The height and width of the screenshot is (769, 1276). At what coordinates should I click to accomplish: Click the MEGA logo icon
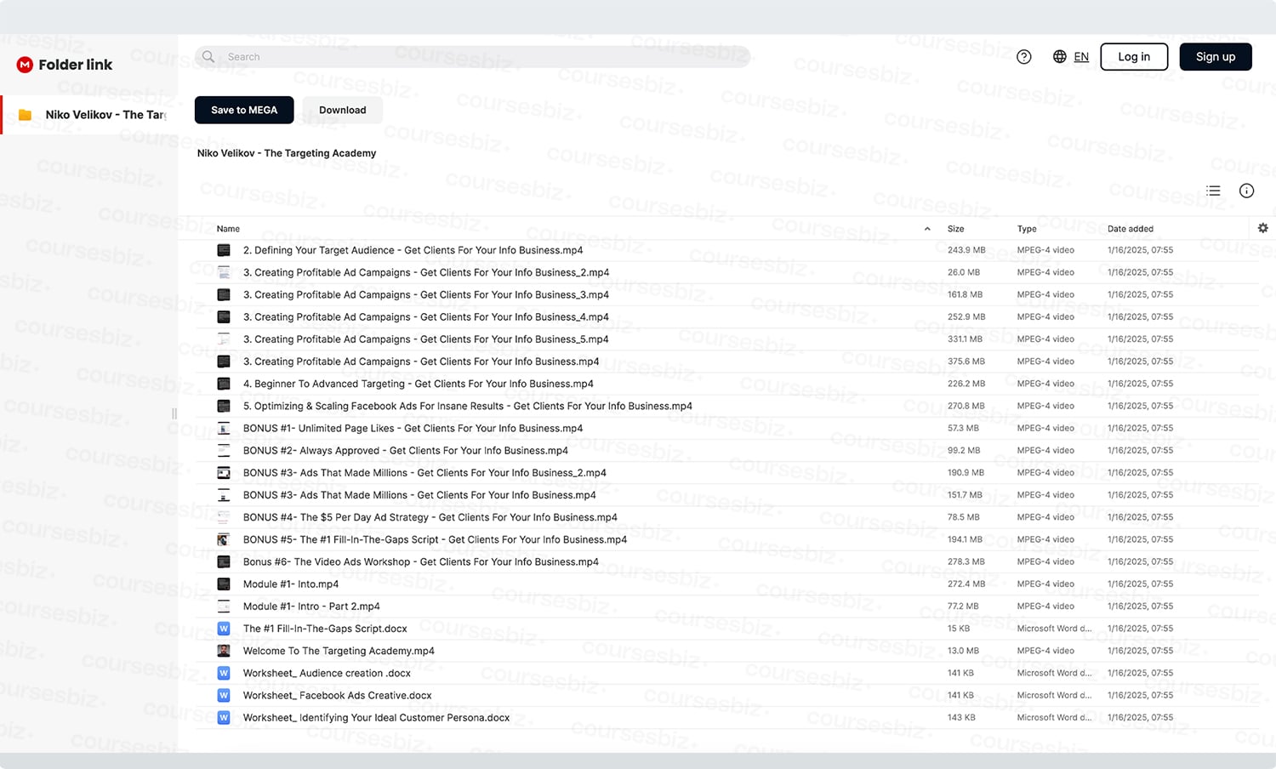25,65
